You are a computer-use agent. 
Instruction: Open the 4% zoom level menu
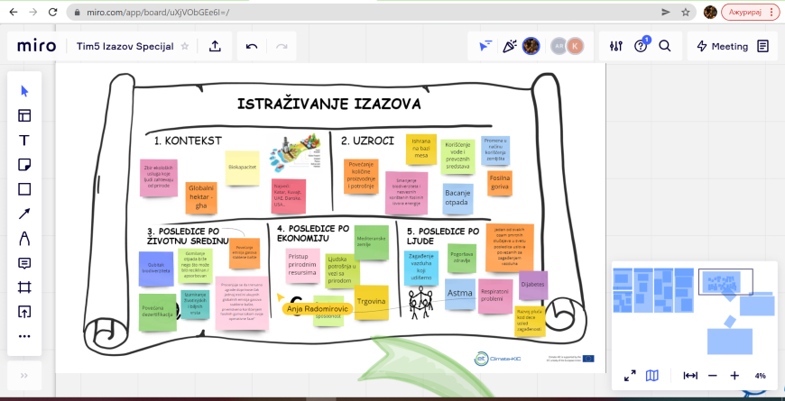(760, 376)
